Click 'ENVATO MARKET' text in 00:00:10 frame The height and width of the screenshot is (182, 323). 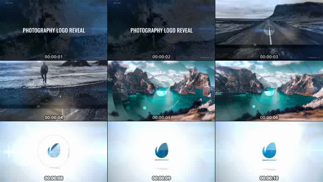click(270, 160)
